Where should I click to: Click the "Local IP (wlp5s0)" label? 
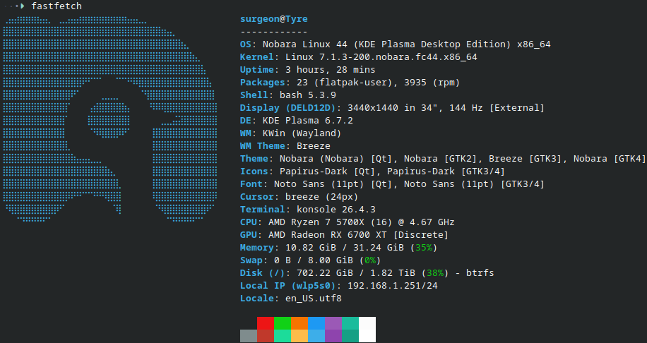(x=288, y=286)
